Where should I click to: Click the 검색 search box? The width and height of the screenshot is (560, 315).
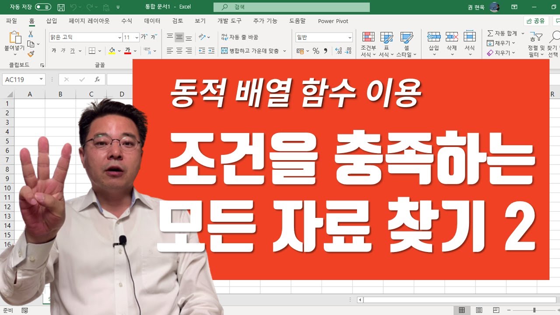pyautogui.click(x=291, y=7)
